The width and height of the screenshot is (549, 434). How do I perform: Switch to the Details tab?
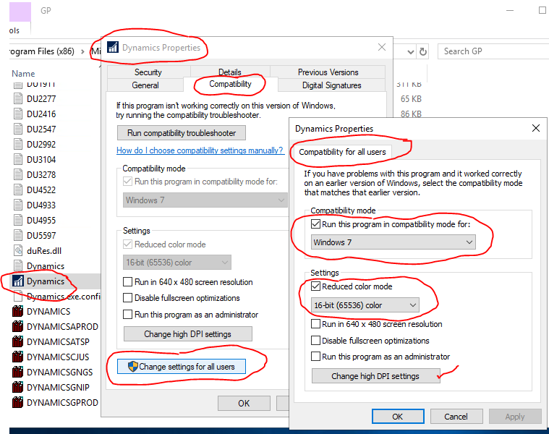click(x=230, y=72)
